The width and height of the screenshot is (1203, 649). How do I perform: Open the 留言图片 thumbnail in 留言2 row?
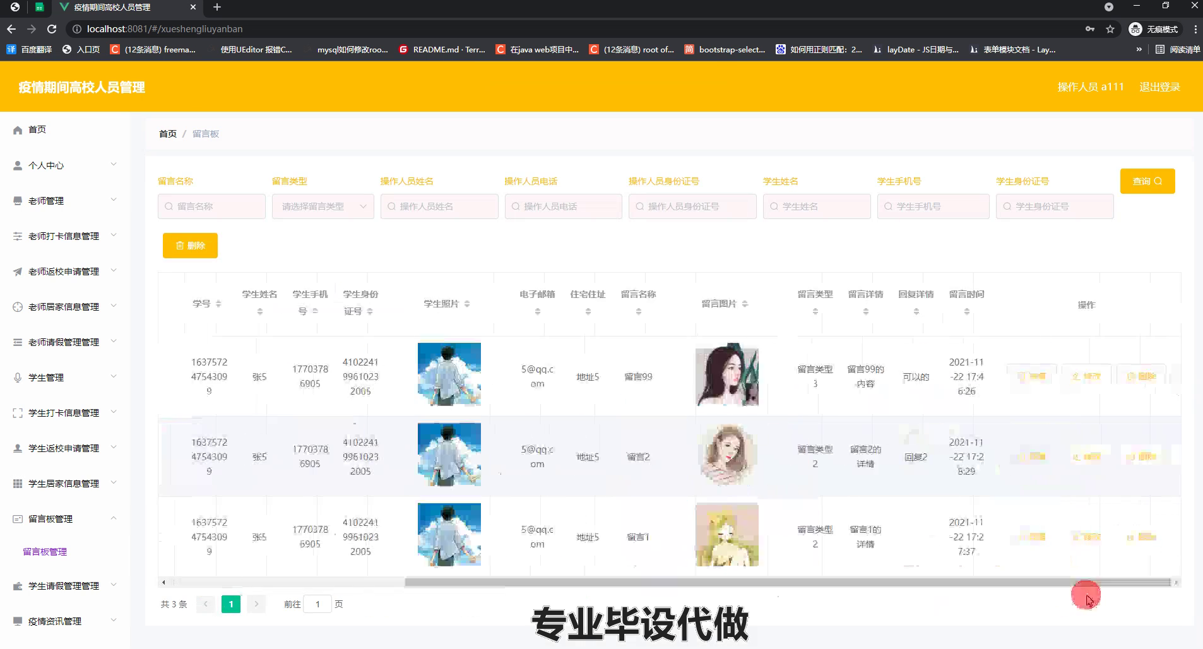tap(727, 455)
